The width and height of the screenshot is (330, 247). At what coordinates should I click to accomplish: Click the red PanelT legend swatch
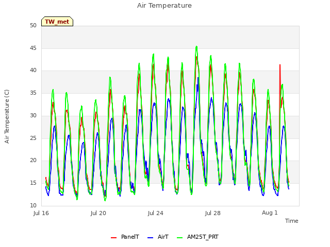tap(113, 238)
